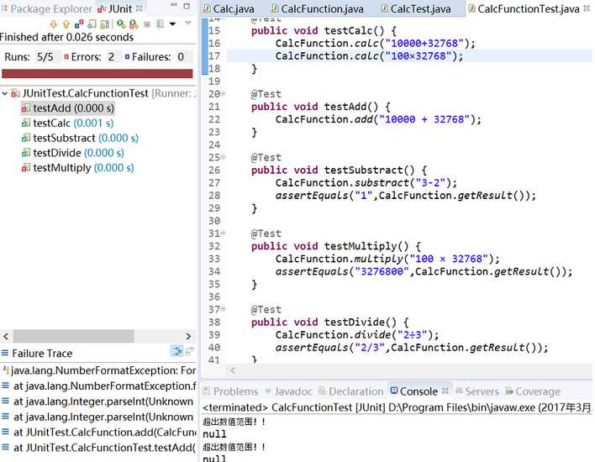Click test tree horizontal scrollbar thumb
595x462 pixels.
point(74,336)
